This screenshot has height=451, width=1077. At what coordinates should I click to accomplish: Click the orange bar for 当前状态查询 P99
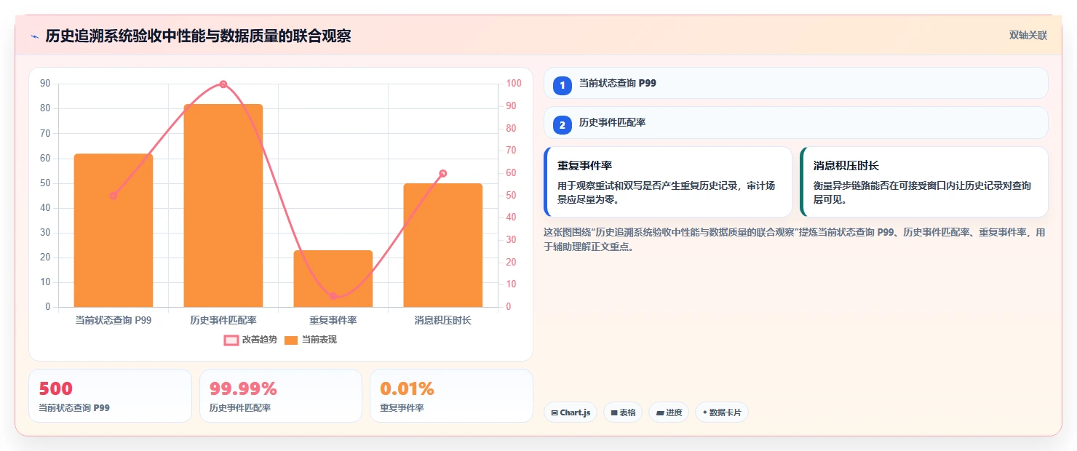(x=114, y=231)
